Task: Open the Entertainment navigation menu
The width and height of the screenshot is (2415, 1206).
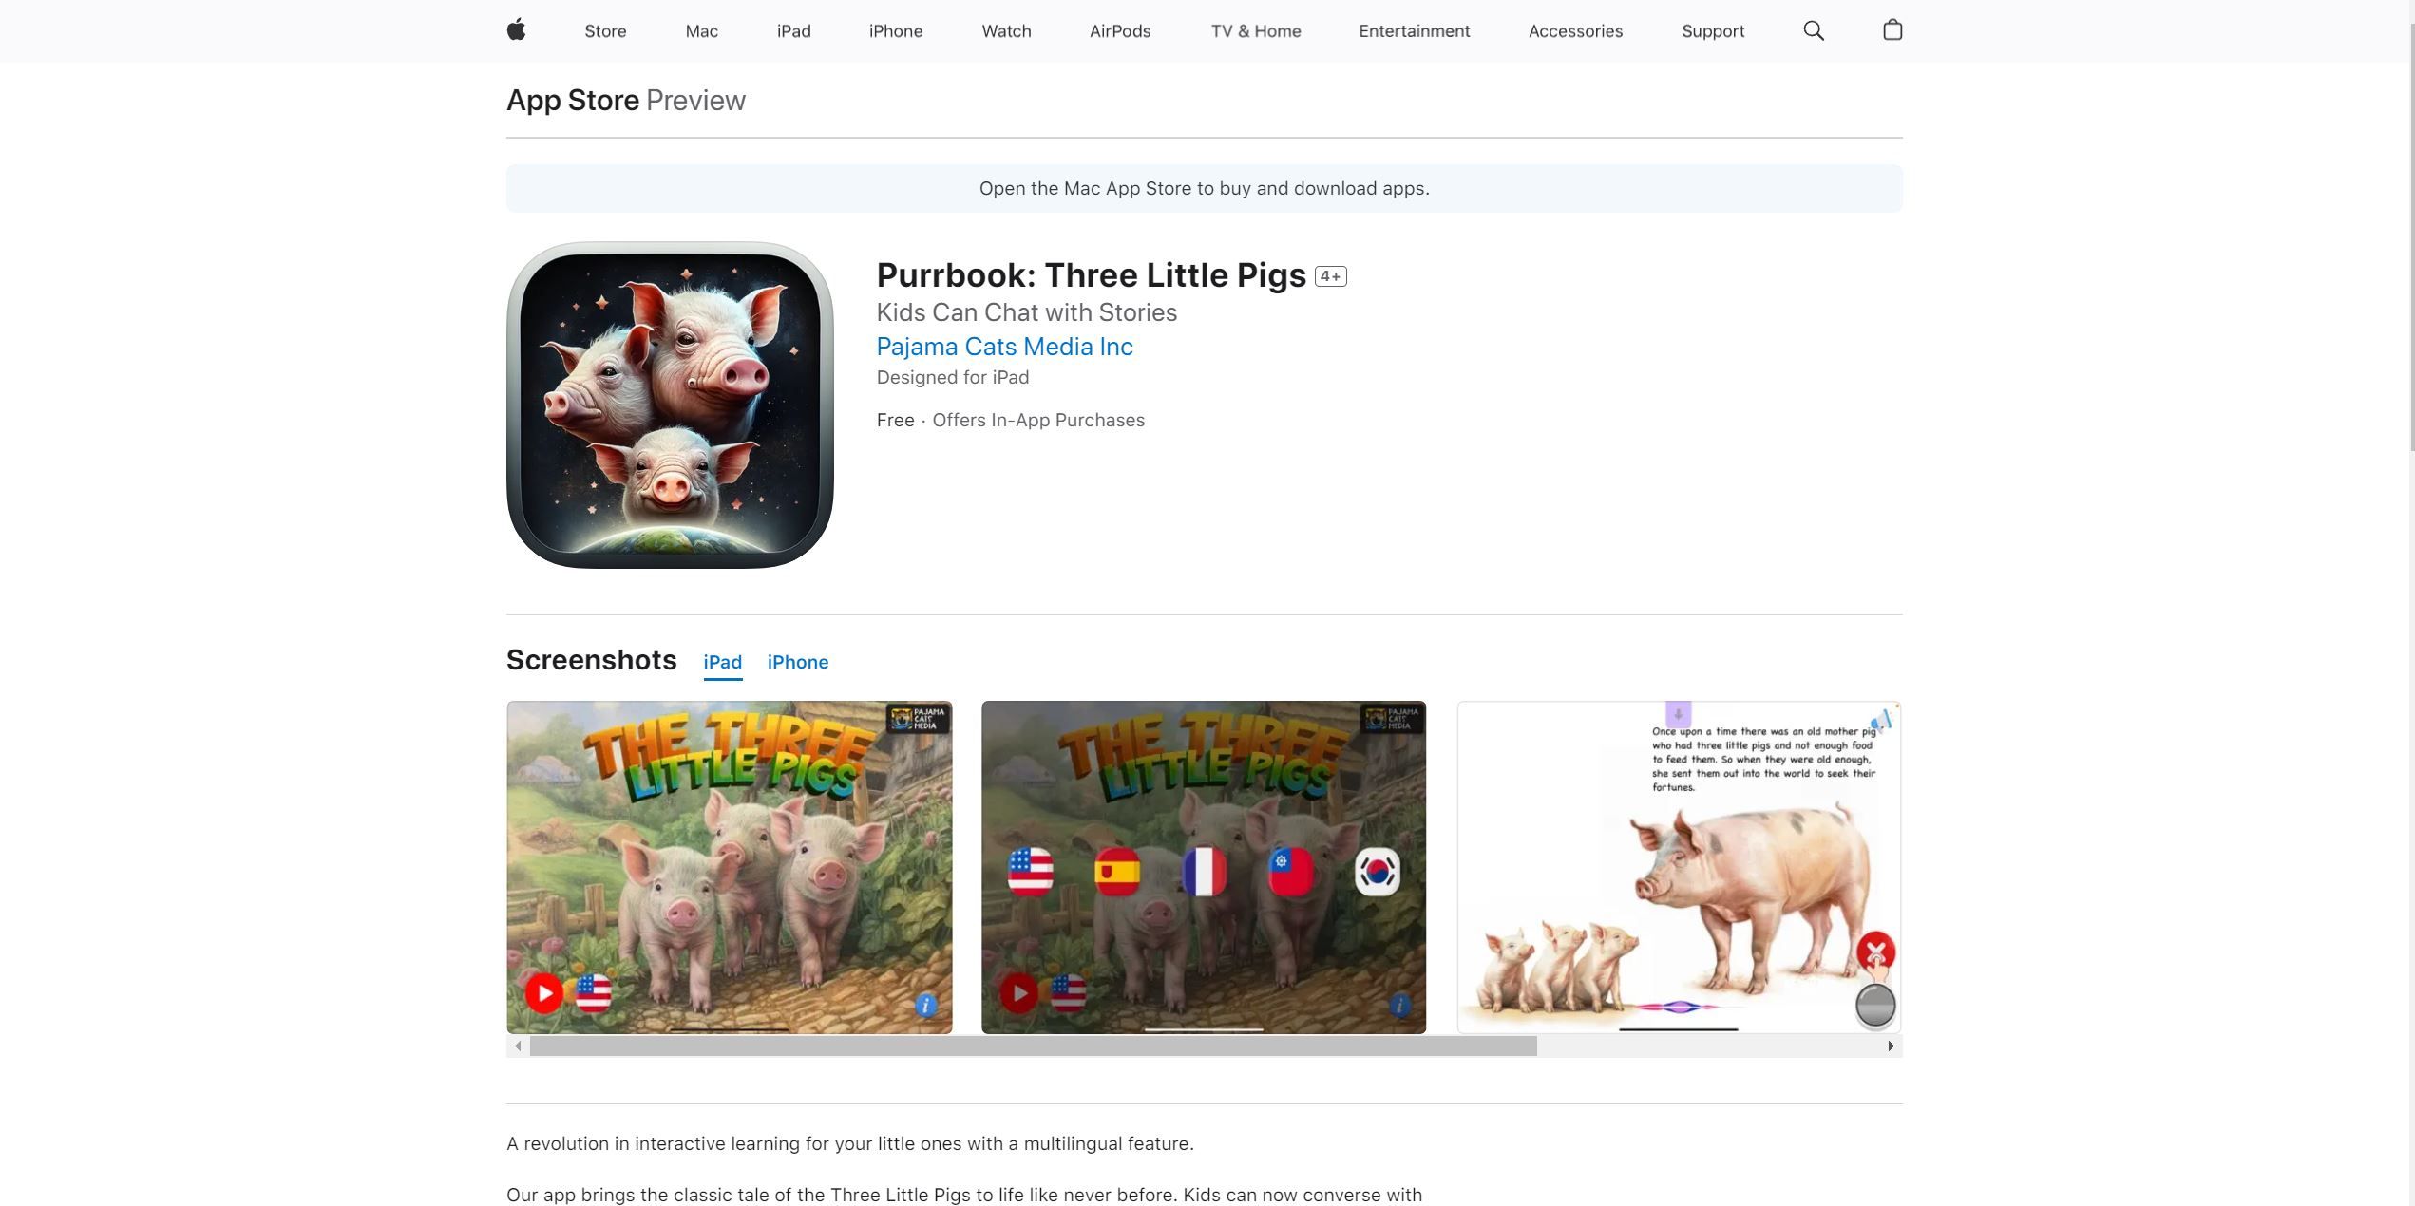Action: click(1414, 30)
